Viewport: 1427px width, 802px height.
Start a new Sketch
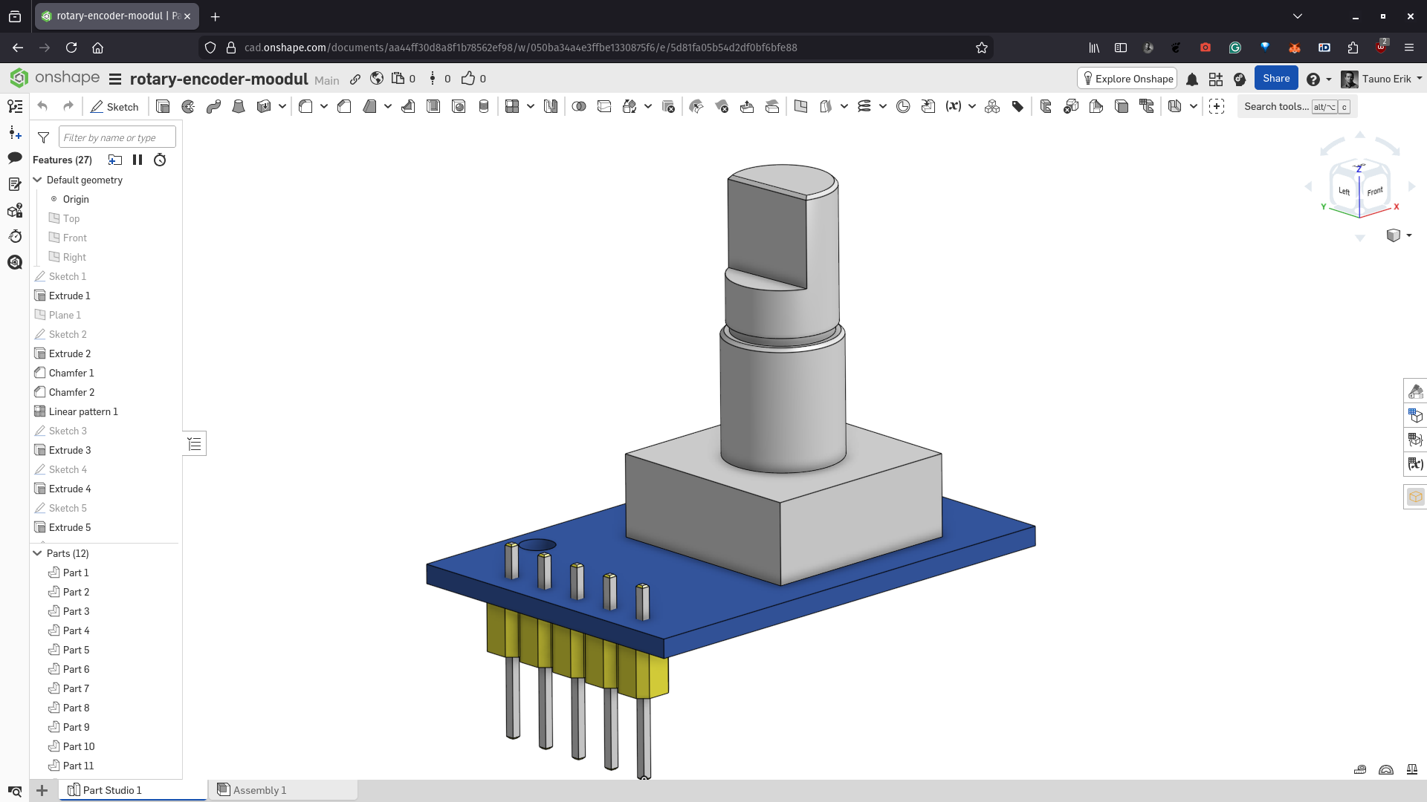(114, 107)
